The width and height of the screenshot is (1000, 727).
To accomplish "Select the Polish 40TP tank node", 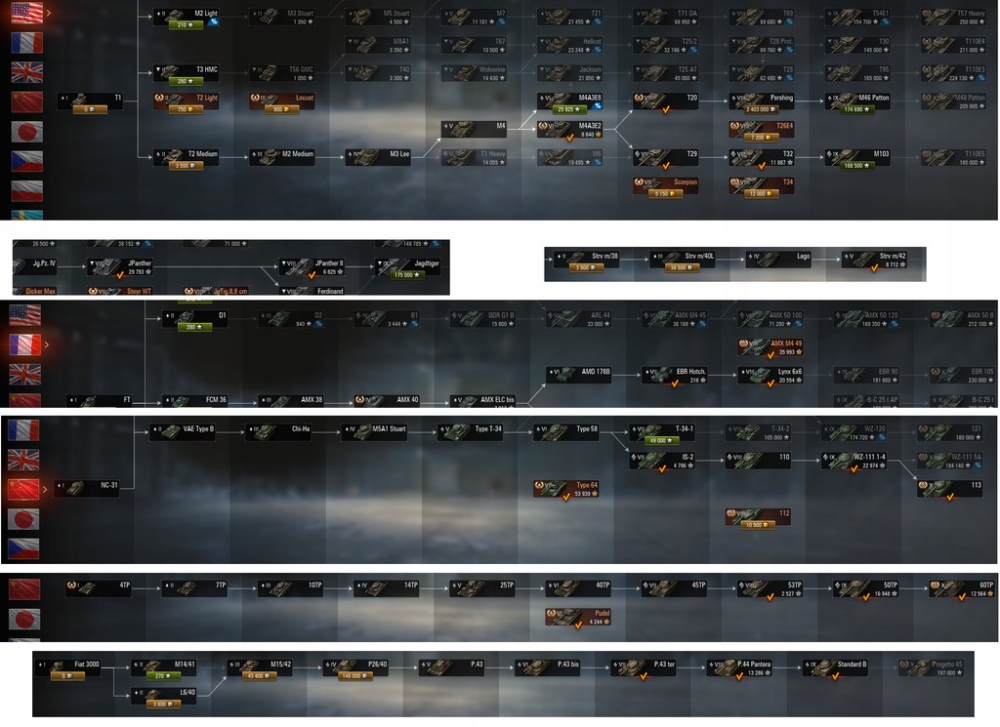I will point(578,586).
